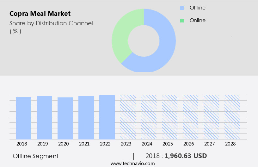
Task: Click the 2021 bar in chart
Action: [86, 118]
